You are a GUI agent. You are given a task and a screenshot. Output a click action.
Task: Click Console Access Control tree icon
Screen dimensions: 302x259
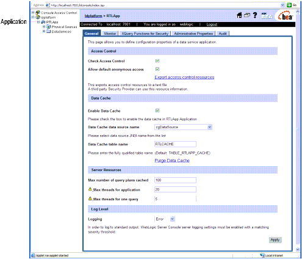pos(38,13)
